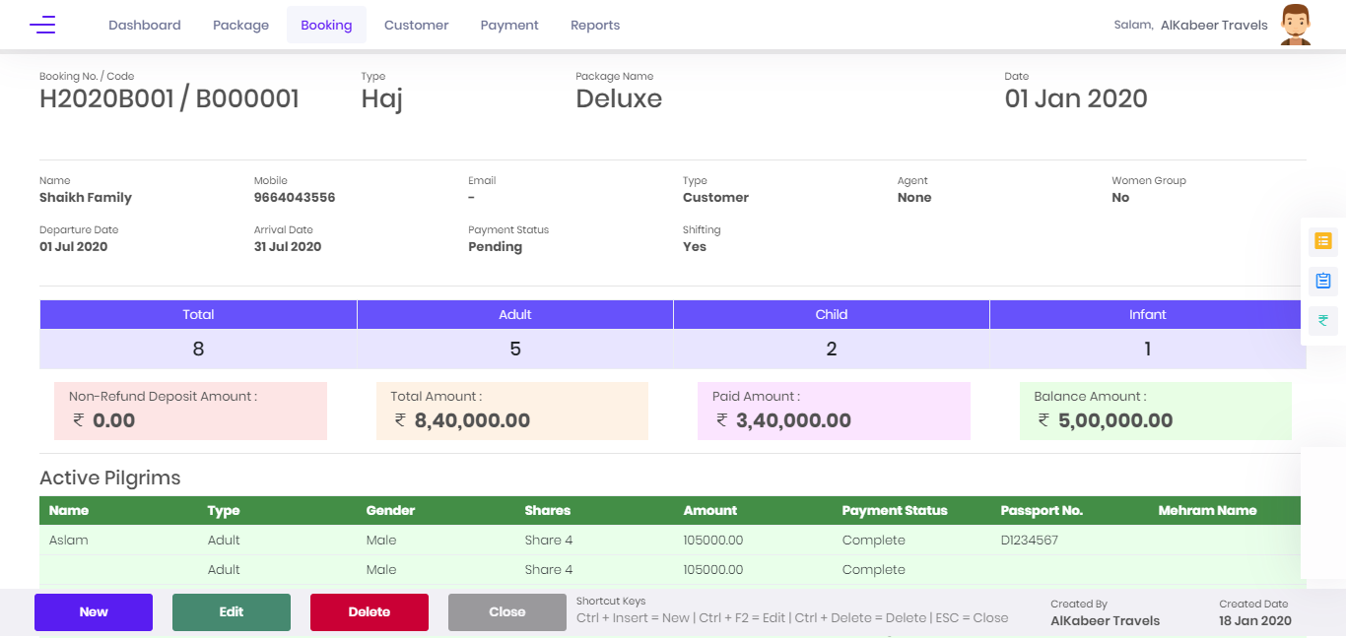Click the Passport No. column header

tap(1042, 511)
